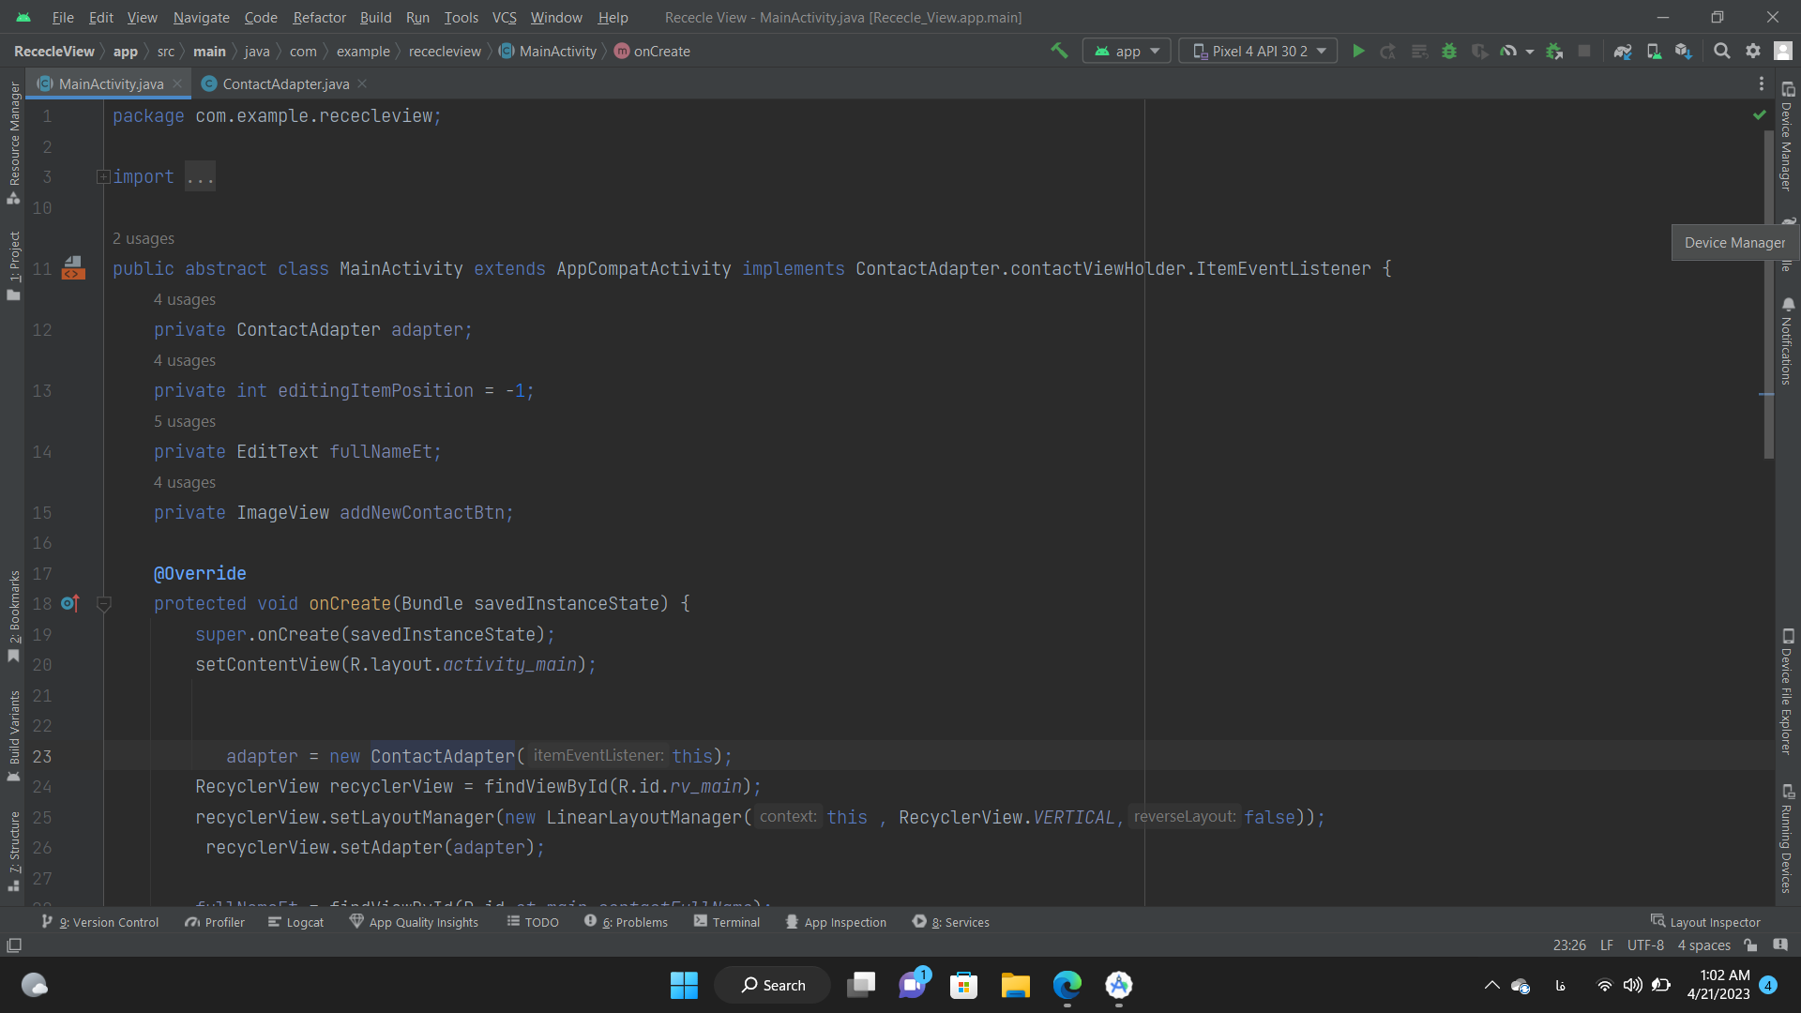
Task: Change the UTF-8 file encoding
Action: (x=1645, y=945)
